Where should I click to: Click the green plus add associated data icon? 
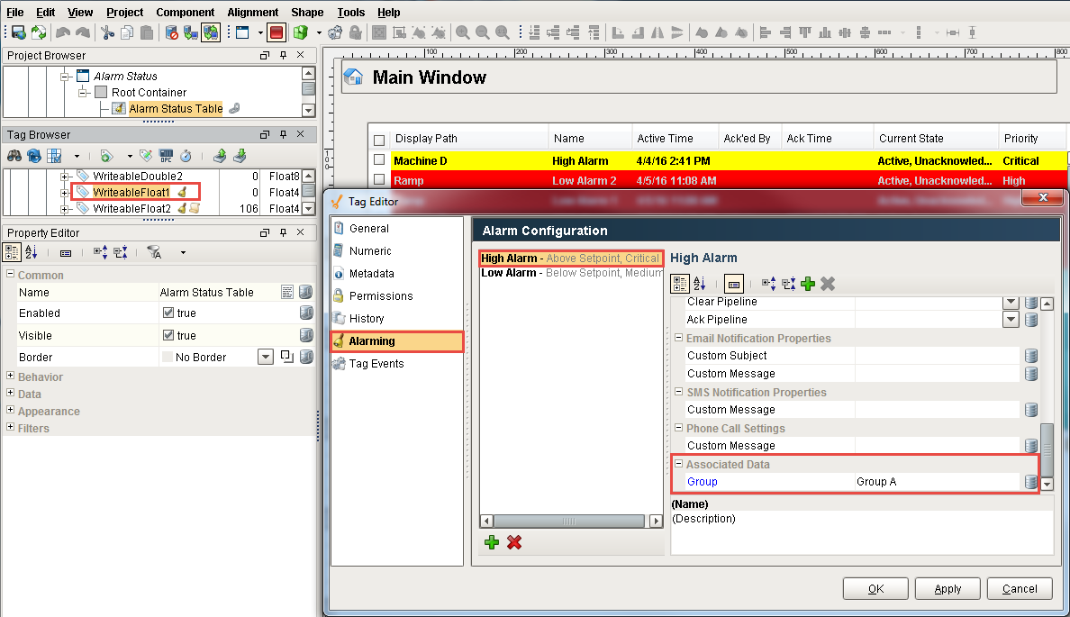coord(808,284)
